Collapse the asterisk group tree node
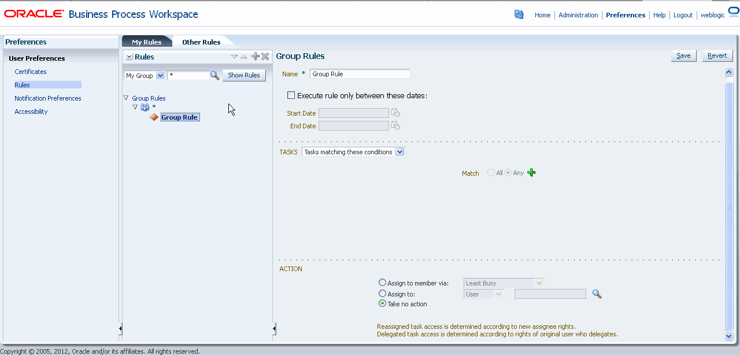The height and width of the screenshot is (356, 740). [135, 107]
